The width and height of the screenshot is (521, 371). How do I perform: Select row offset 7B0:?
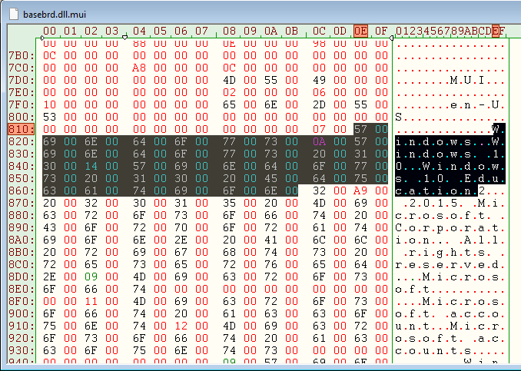(22, 55)
